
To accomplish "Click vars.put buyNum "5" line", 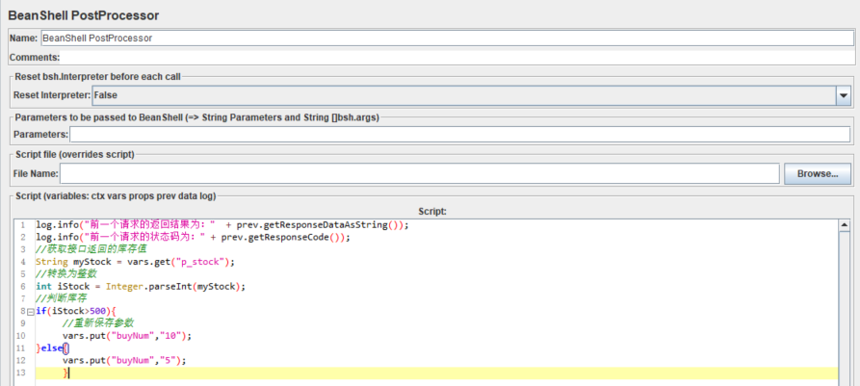I will 124,361.
